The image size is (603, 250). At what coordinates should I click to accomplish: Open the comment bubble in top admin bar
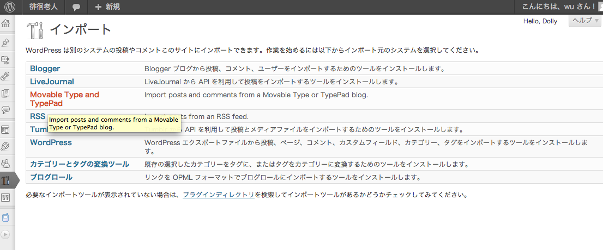76,7
